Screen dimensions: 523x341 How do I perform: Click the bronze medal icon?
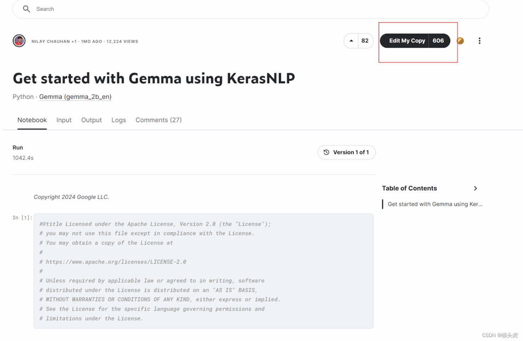tap(460, 41)
